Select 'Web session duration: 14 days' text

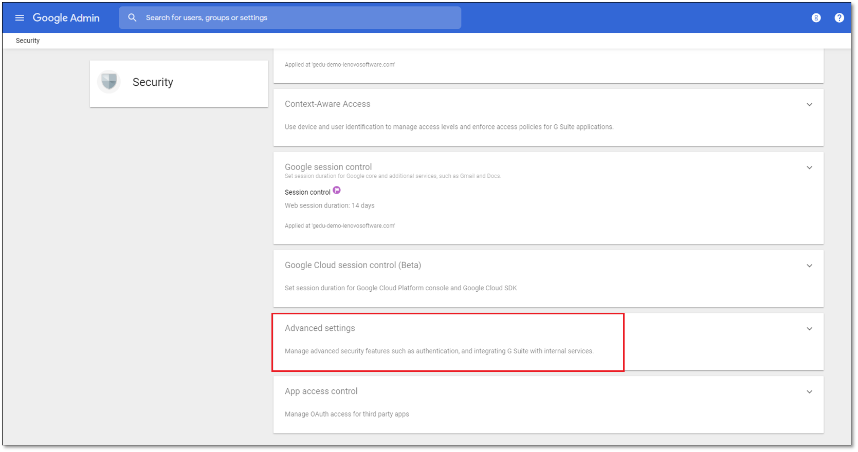(330, 205)
